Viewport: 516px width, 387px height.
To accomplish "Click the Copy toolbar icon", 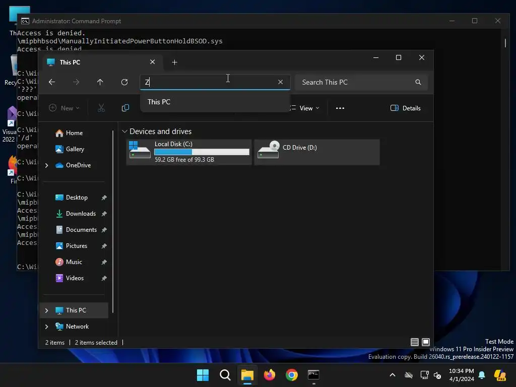I will tap(125, 108).
